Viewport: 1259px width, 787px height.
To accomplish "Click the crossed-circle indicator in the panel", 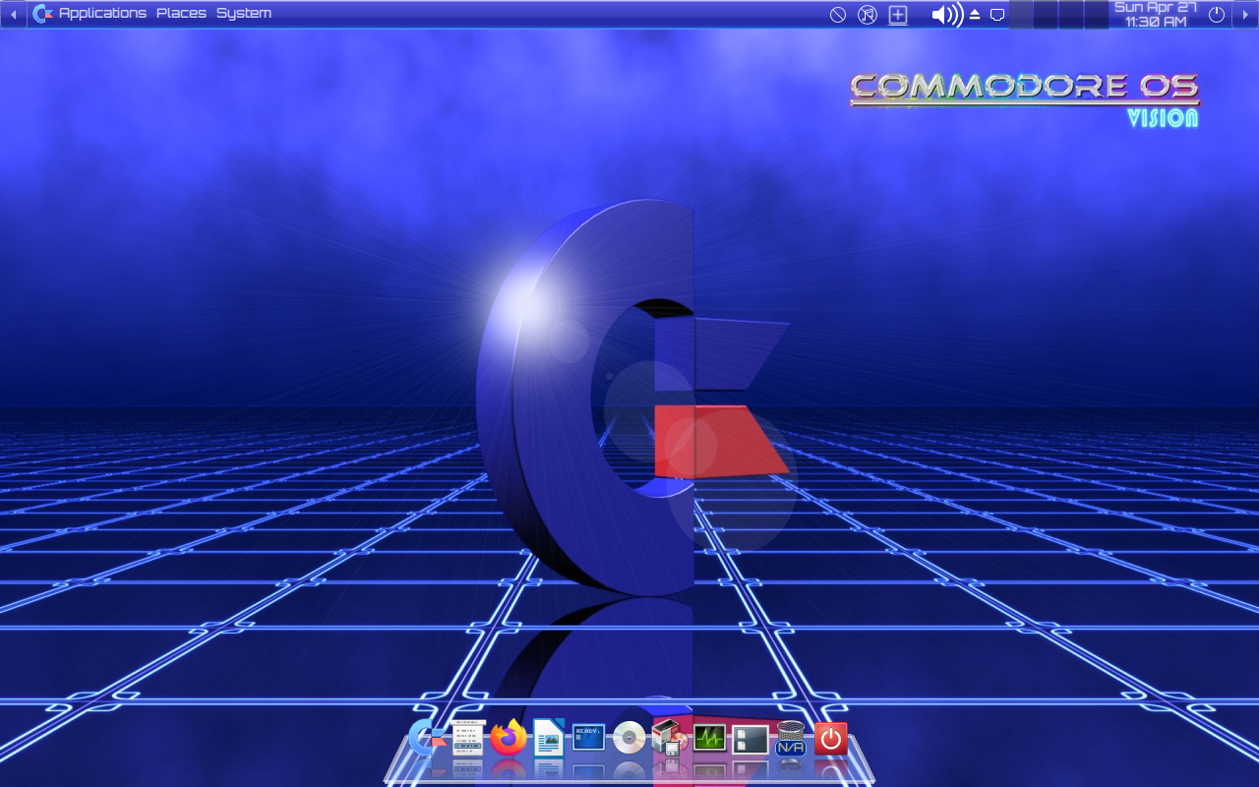I will (838, 15).
